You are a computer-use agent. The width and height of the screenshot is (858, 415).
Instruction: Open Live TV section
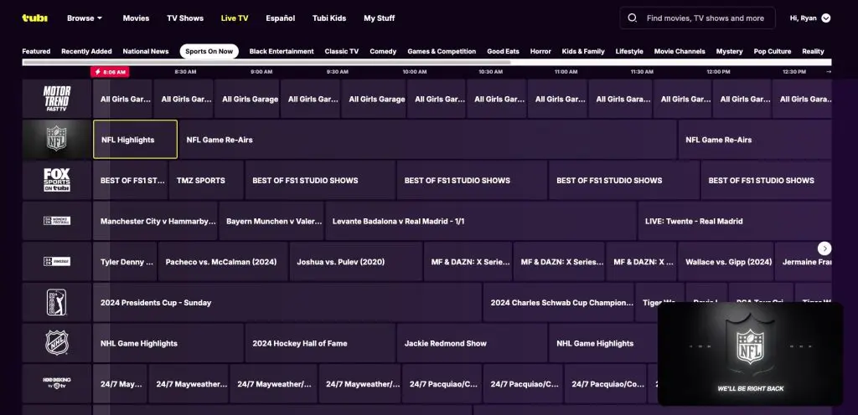(x=235, y=18)
